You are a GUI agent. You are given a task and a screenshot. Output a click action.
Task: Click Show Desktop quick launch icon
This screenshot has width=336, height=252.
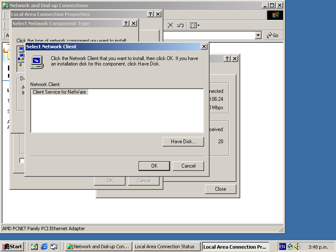tap(34, 247)
